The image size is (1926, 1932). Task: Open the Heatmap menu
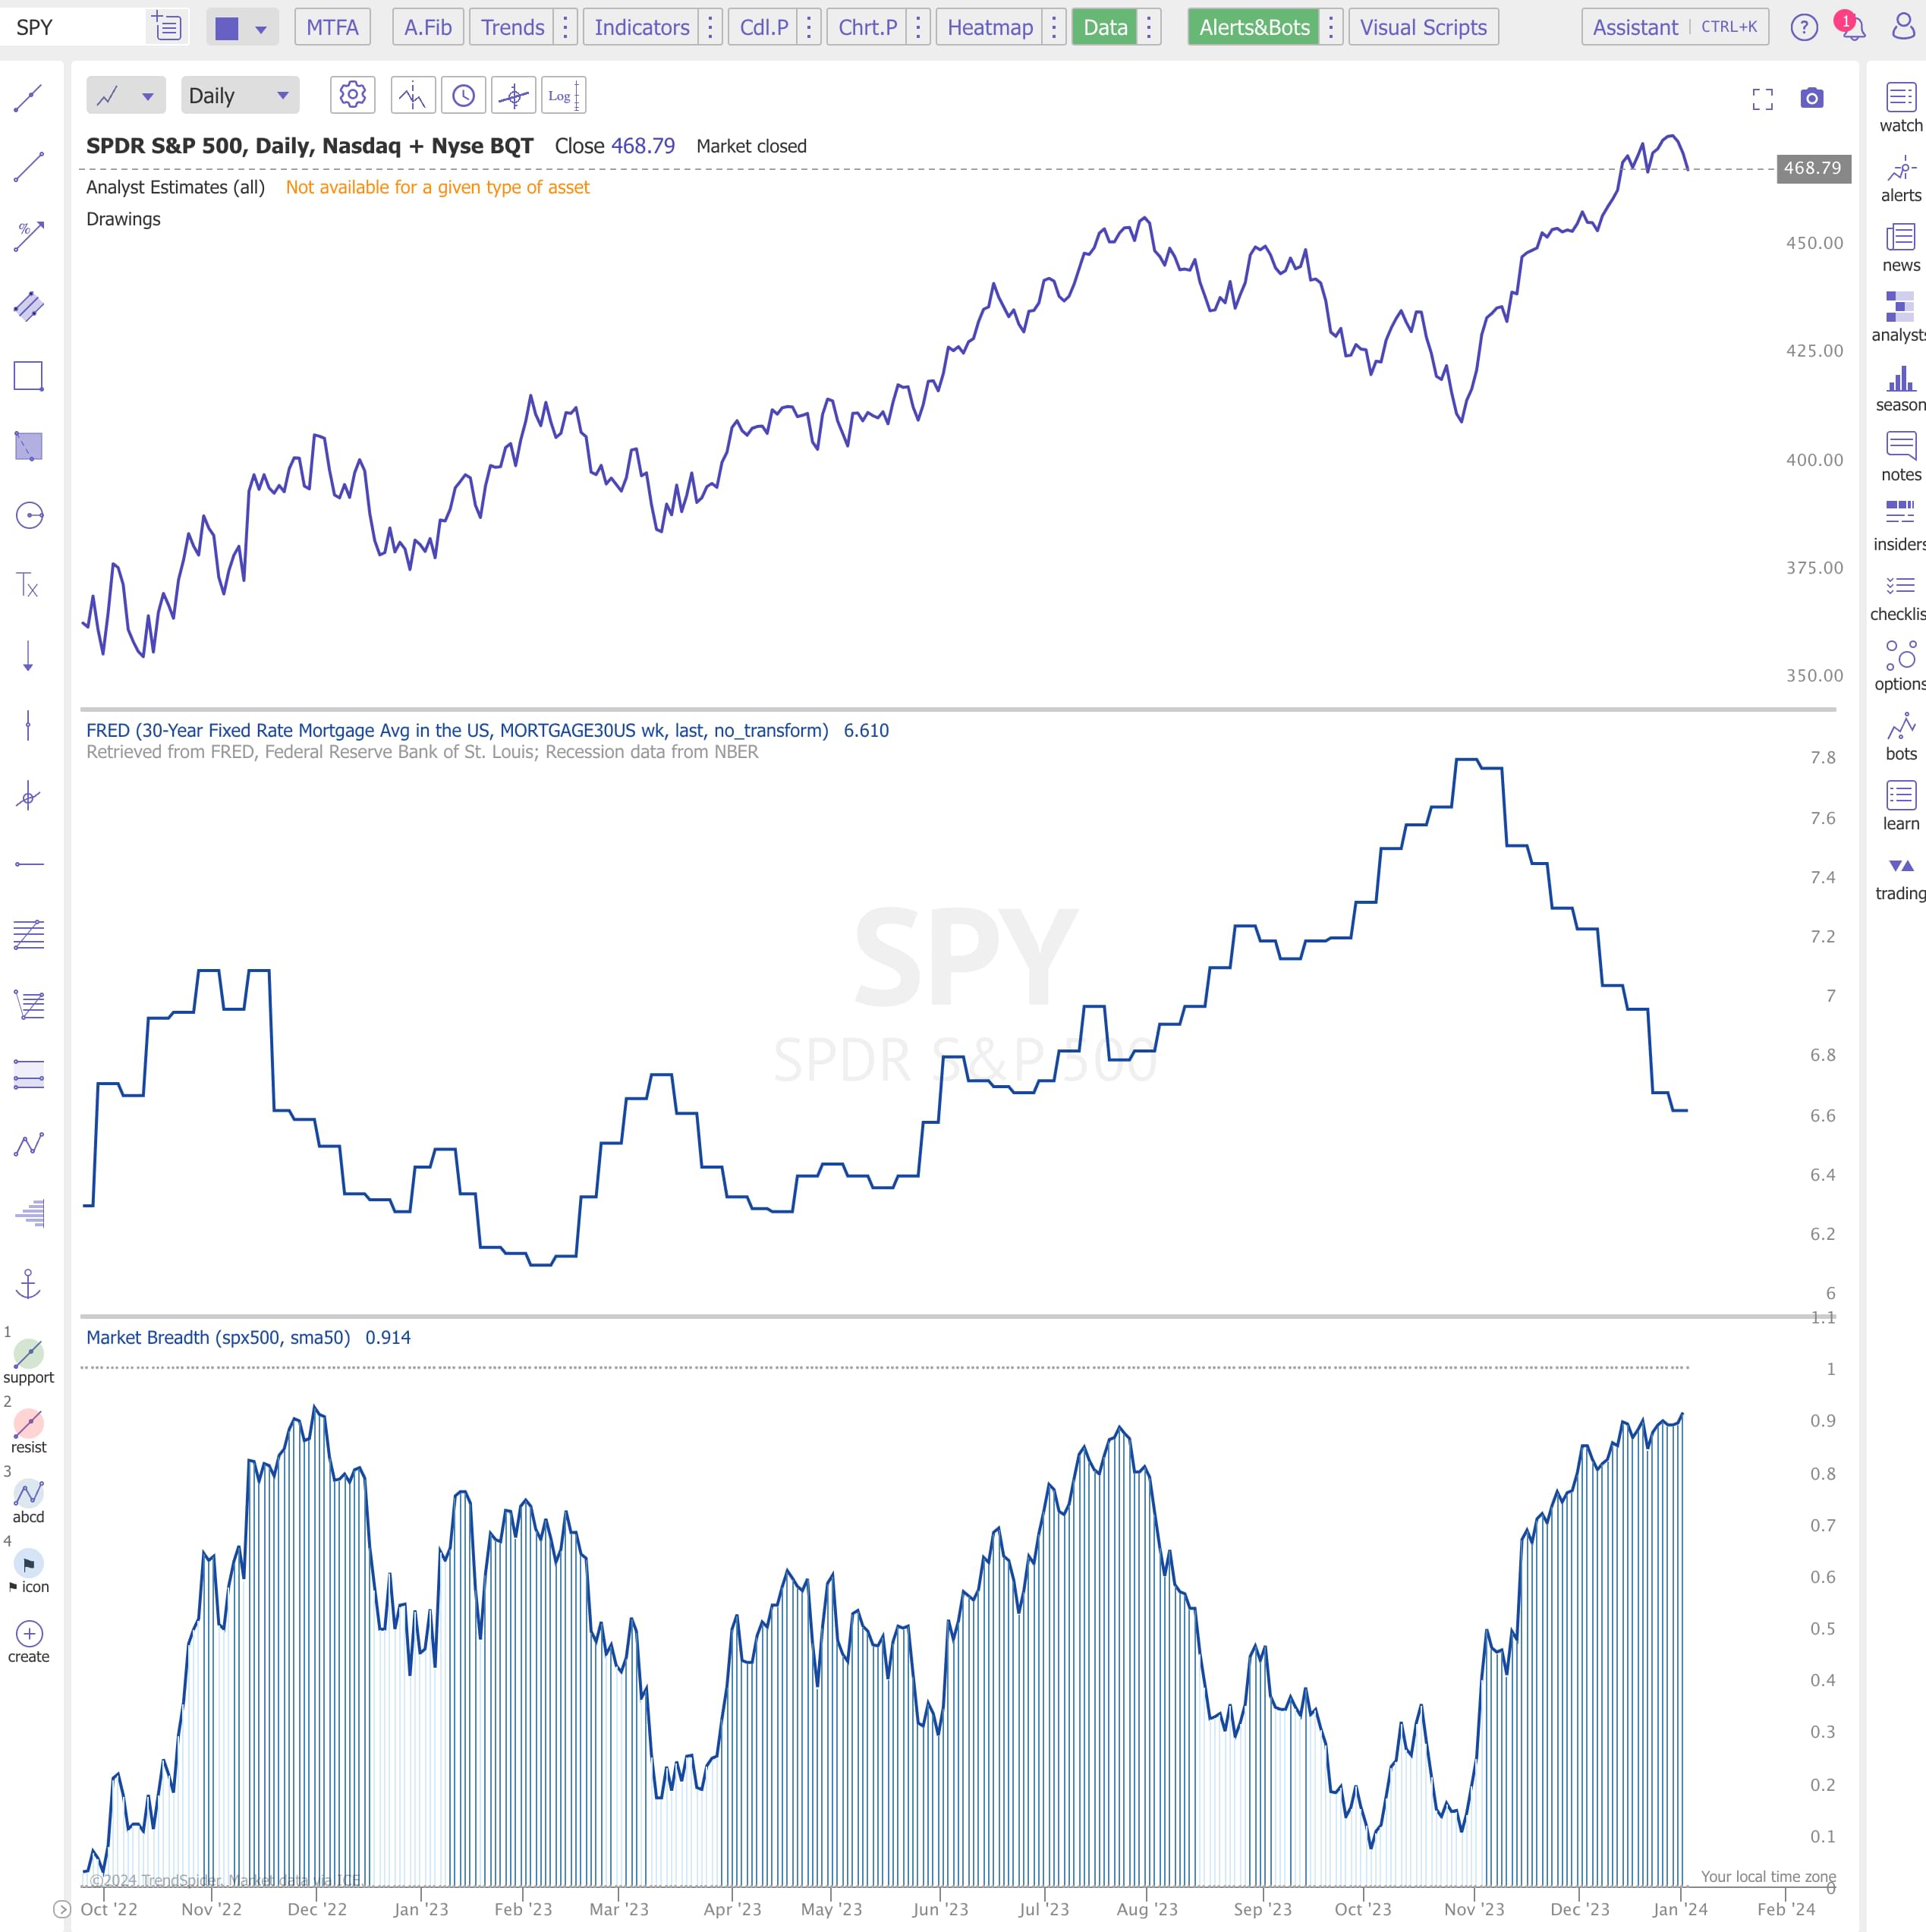click(x=989, y=27)
